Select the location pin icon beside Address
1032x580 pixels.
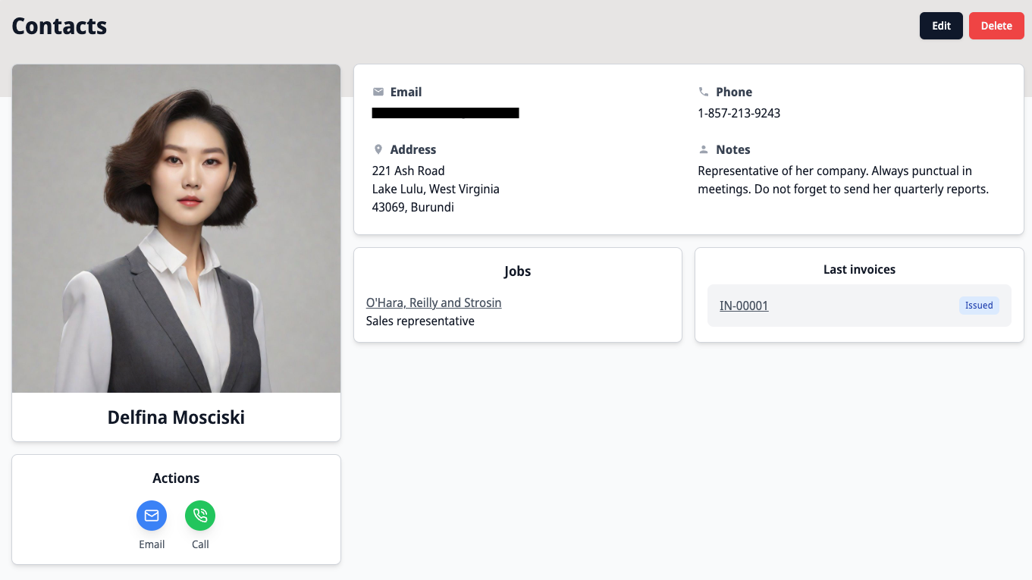tap(378, 149)
